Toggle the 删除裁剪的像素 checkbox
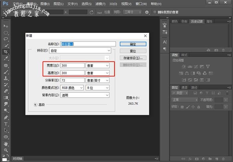This screenshot has height=162, width=233. [x=155, y=12]
